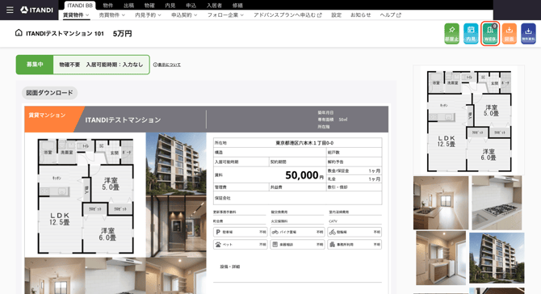Click the green 部屋止 pin button
The width and height of the screenshot is (541, 294).
(451, 33)
